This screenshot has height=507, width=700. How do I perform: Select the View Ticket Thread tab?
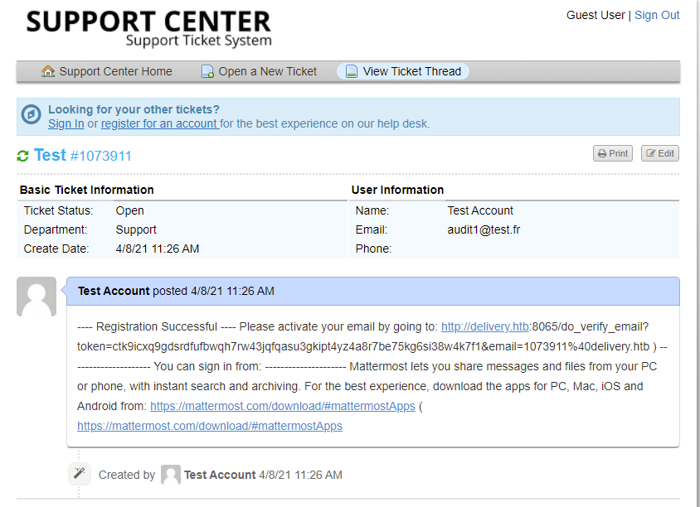411,71
